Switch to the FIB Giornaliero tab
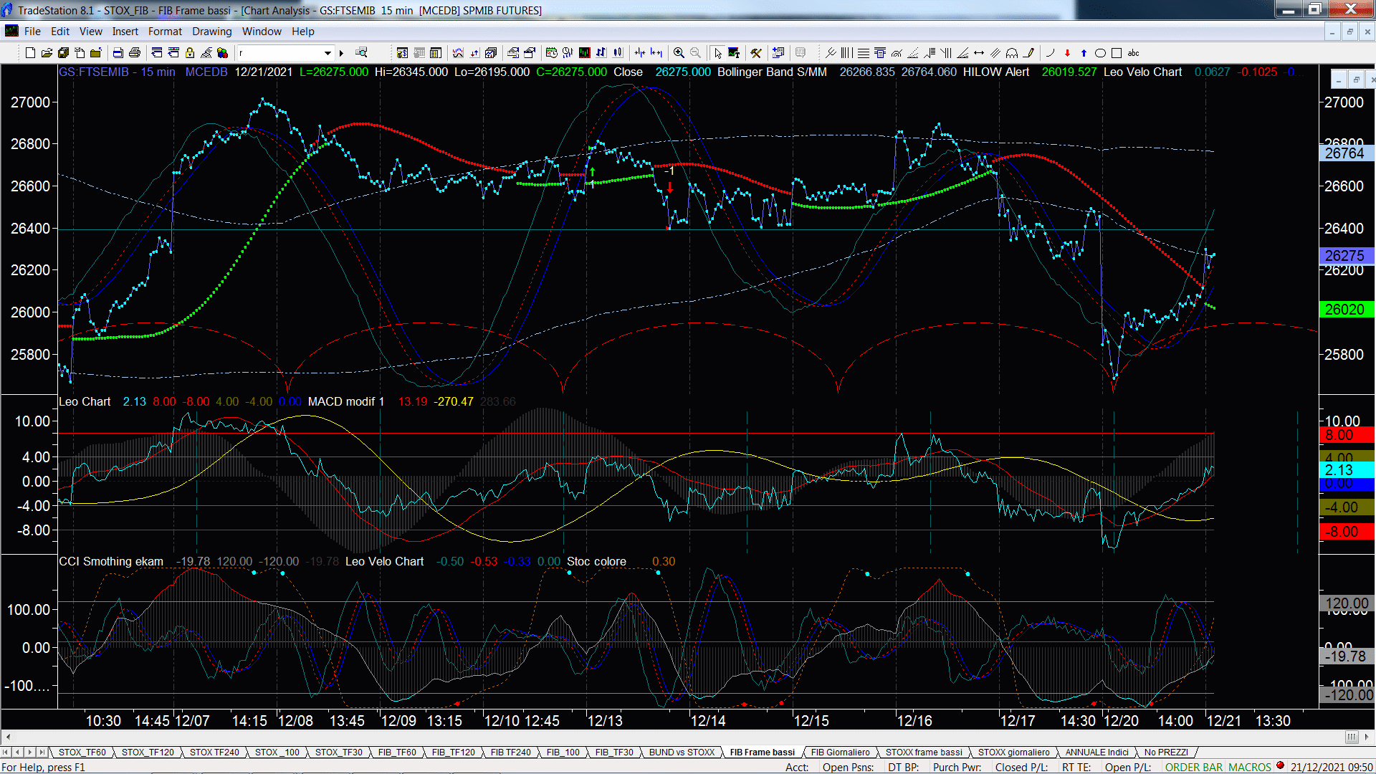The image size is (1376, 774). click(x=840, y=752)
